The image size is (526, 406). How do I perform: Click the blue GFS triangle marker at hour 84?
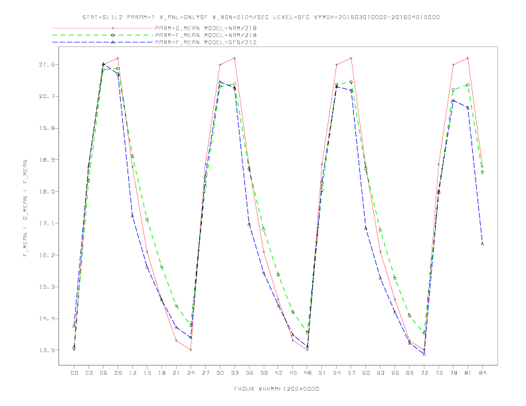(x=482, y=243)
